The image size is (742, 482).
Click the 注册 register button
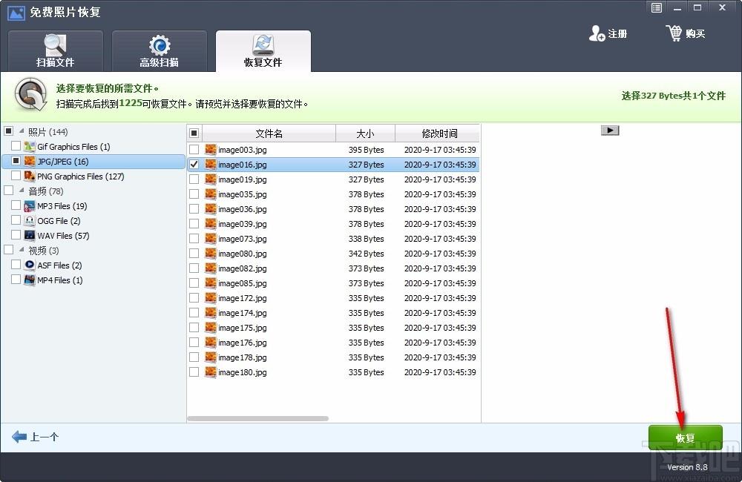608,33
